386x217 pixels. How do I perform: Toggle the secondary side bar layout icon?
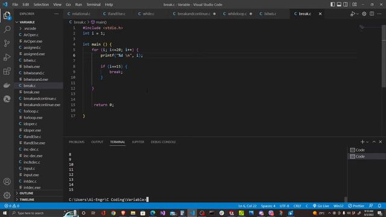346,4
